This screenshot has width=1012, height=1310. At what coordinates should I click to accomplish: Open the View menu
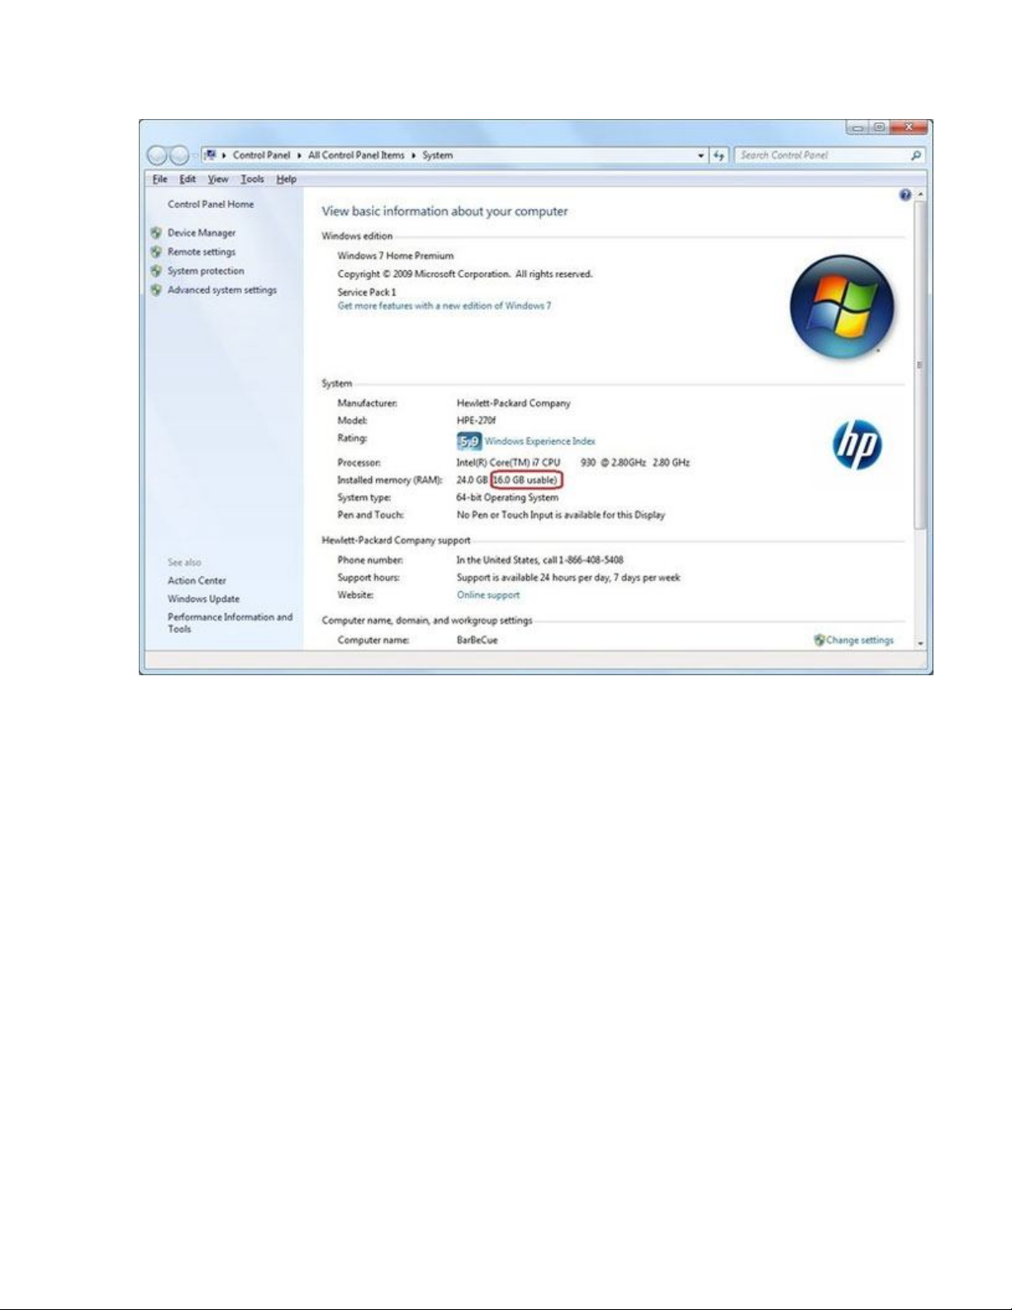click(x=218, y=179)
